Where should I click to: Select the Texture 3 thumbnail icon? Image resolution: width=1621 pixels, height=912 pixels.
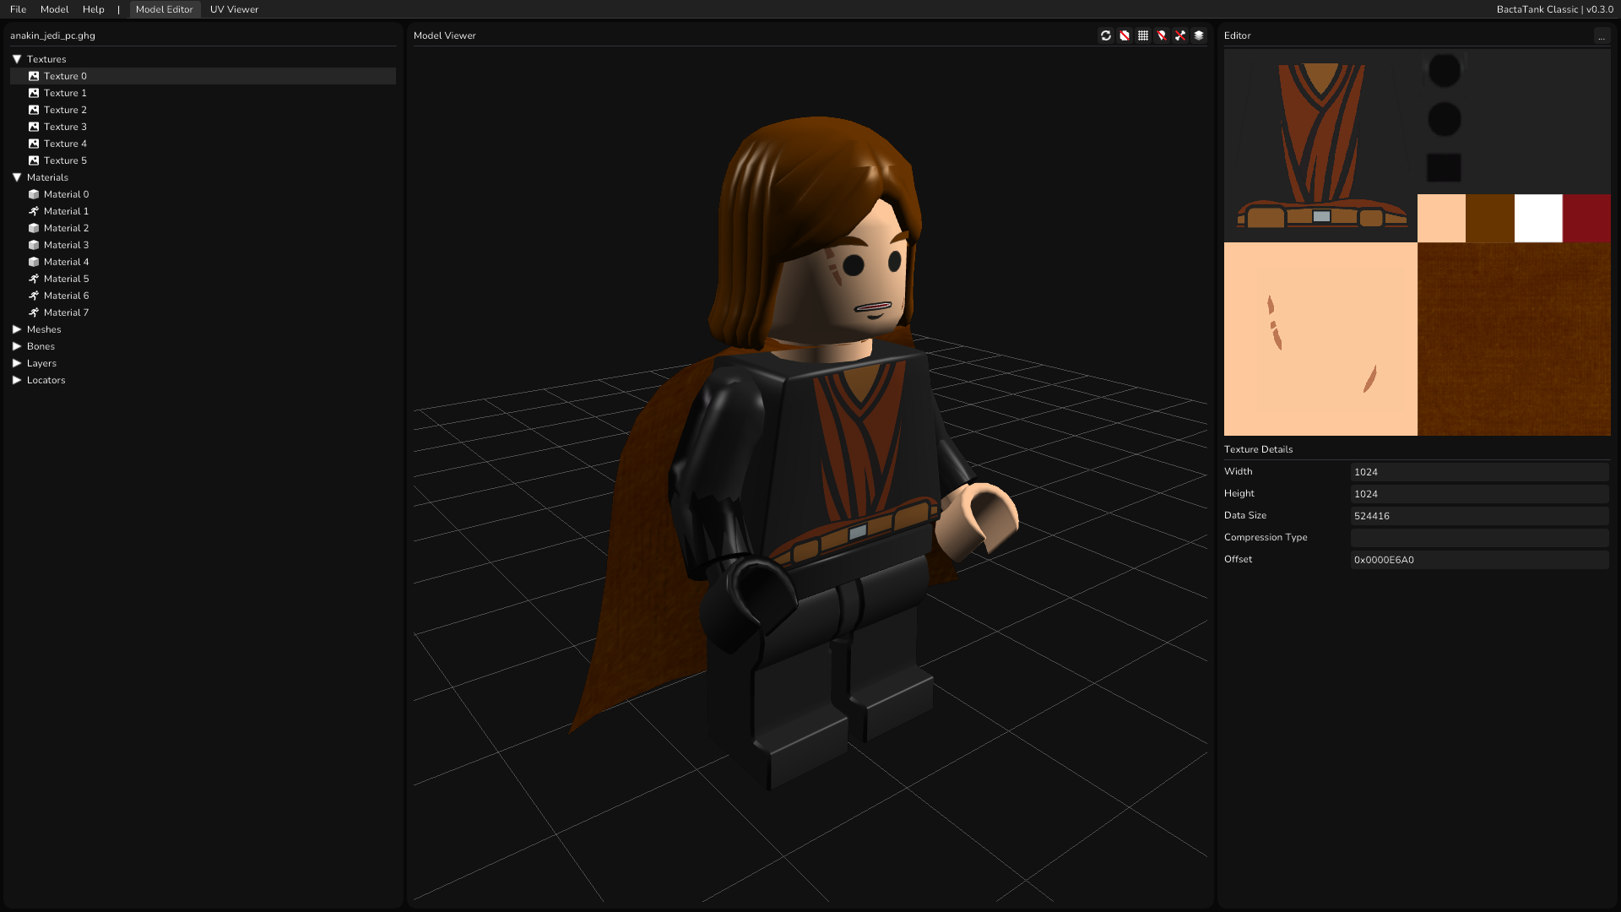tap(34, 127)
